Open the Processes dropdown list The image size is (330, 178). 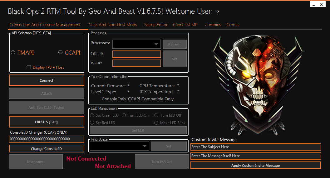(136, 44)
